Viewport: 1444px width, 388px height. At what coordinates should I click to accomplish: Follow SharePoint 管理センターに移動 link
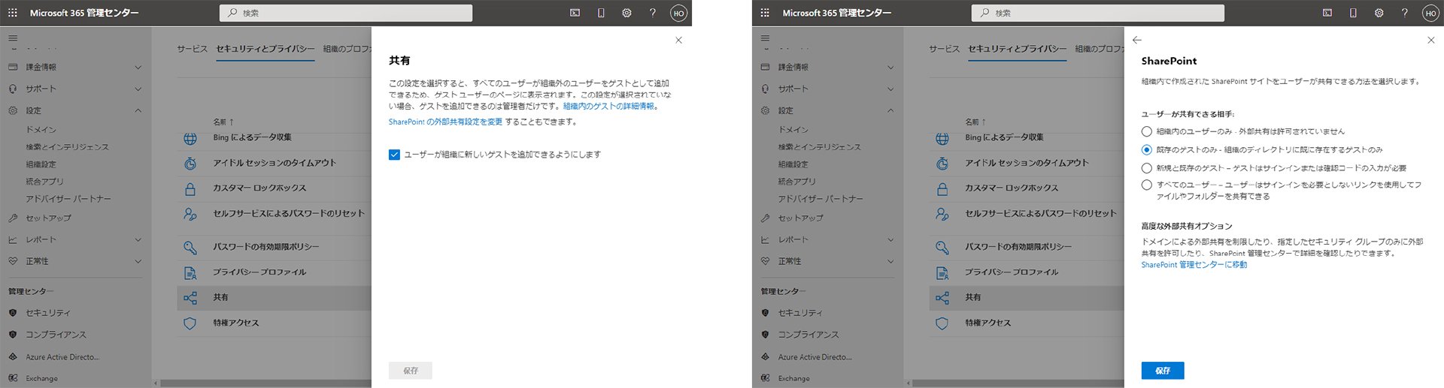1194,265
